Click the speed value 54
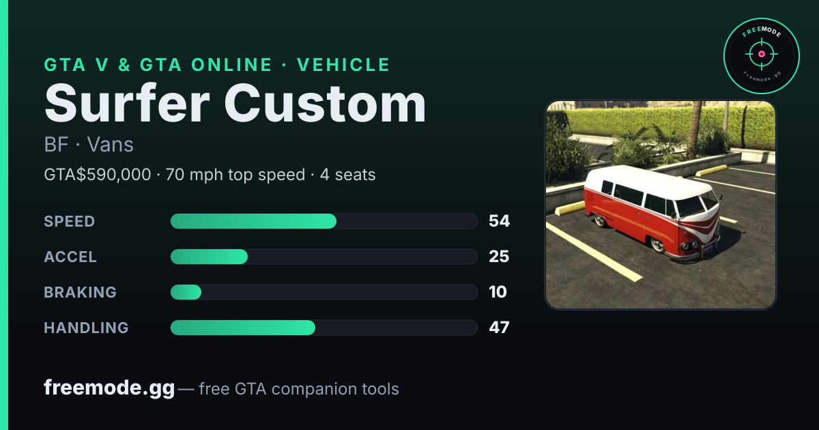This screenshot has width=819, height=430. pyautogui.click(x=499, y=221)
